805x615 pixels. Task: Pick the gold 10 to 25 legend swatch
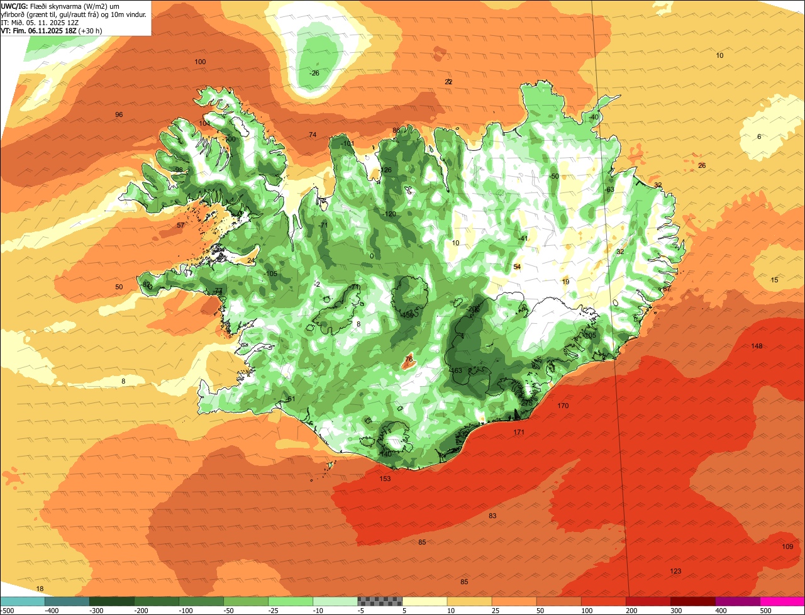coord(469,601)
